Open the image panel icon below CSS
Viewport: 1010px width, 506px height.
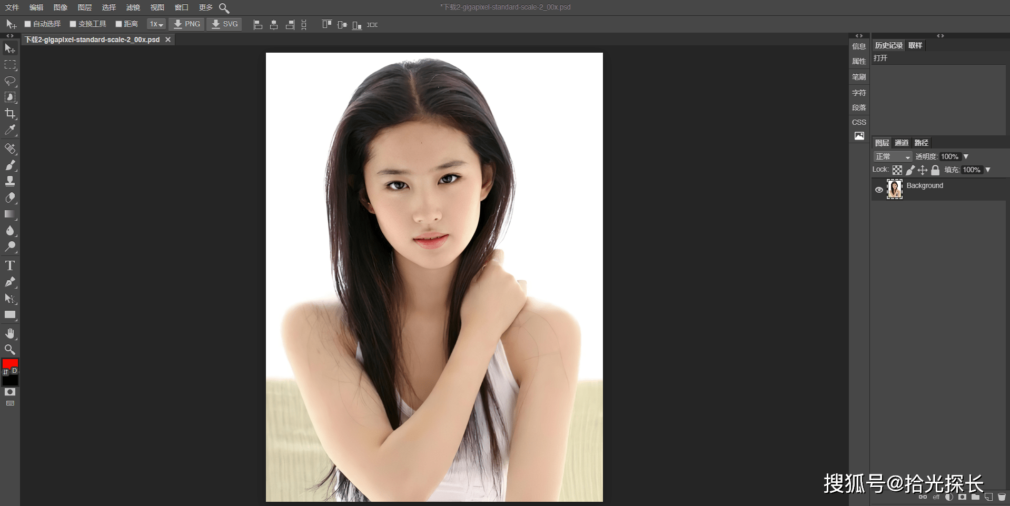pos(859,136)
